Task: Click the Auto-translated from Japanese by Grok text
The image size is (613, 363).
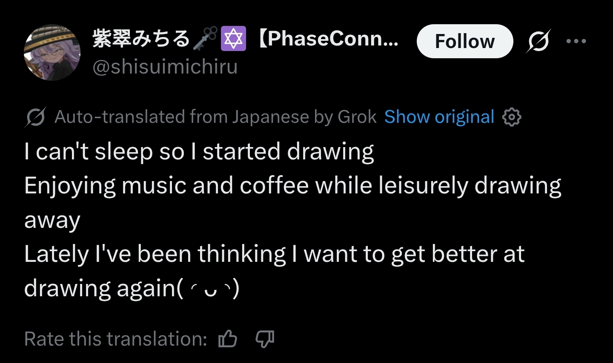Action: pyautogui.click(x=215, y=117)
